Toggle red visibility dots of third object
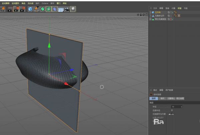The width and height of the screenshot is (200, 135). click(171, 19)
